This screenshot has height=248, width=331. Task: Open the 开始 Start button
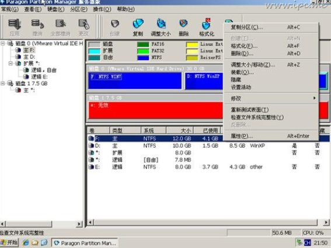[x=9, y=243]
